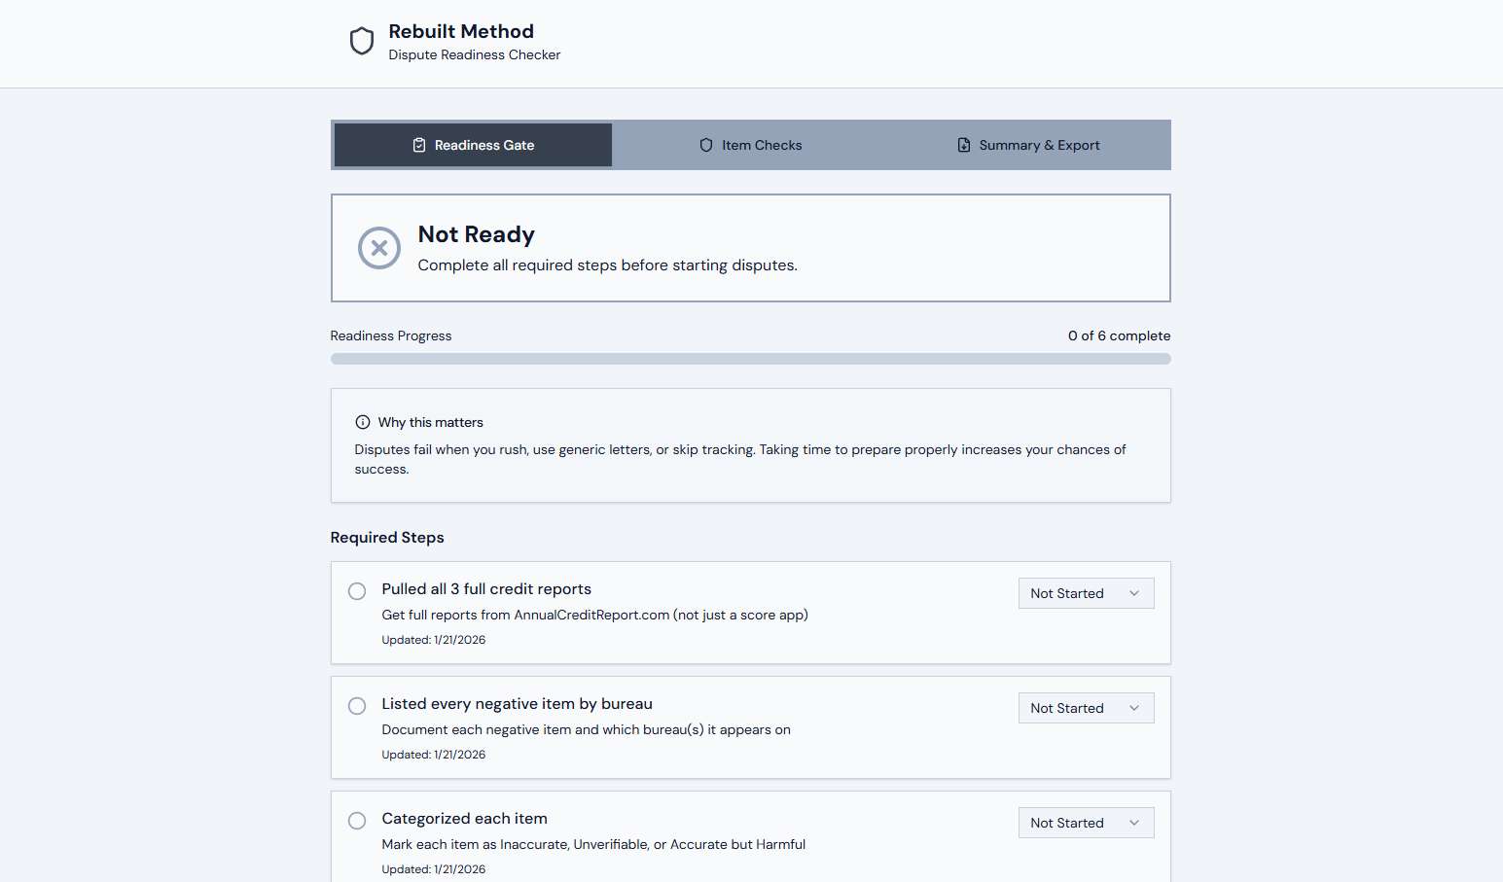Click chevron arrow on Pulled reports status
Viewport: 1503px width, 882px height.
(1134, 593)
